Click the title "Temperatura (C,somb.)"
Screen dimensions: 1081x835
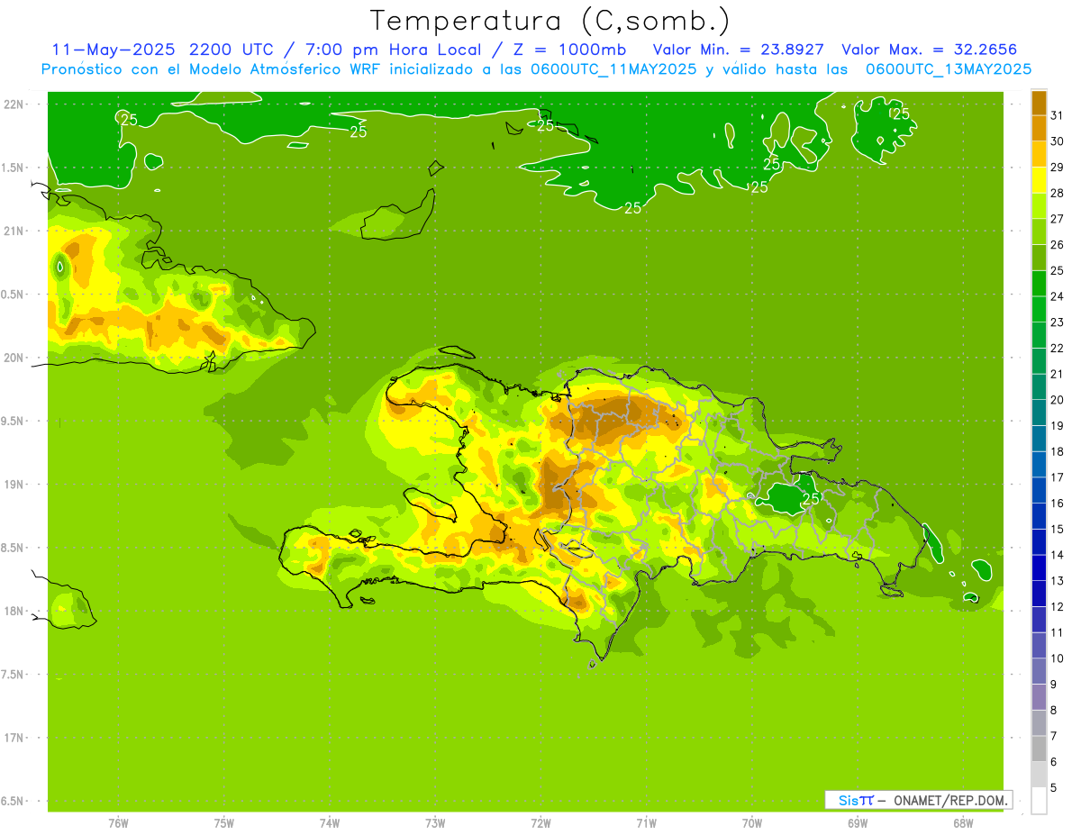550,21
